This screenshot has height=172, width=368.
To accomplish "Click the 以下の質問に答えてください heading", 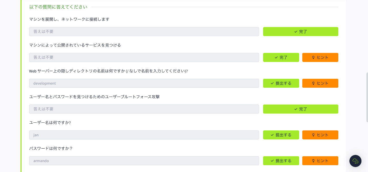I will [x=58, y=7].
